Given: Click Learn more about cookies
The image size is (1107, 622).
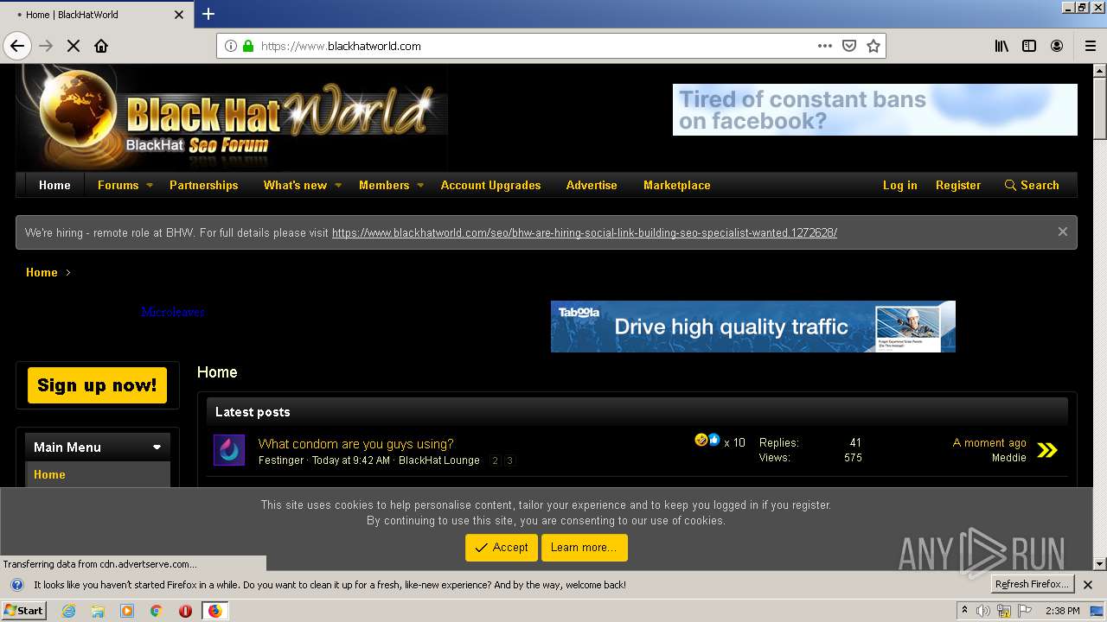Looking at the screenshot, I should (x=584, y=548).
